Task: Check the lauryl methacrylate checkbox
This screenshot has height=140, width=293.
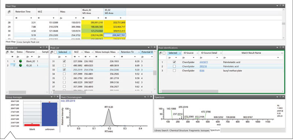Action: (174, 71)
